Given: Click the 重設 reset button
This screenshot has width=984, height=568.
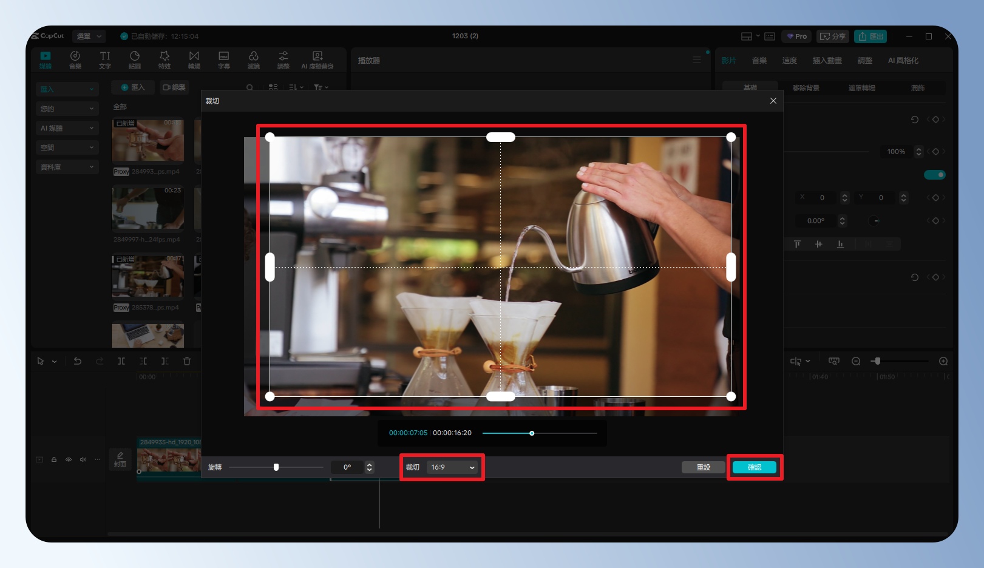Looking at the screenshot, I should [x=703, y=467].
